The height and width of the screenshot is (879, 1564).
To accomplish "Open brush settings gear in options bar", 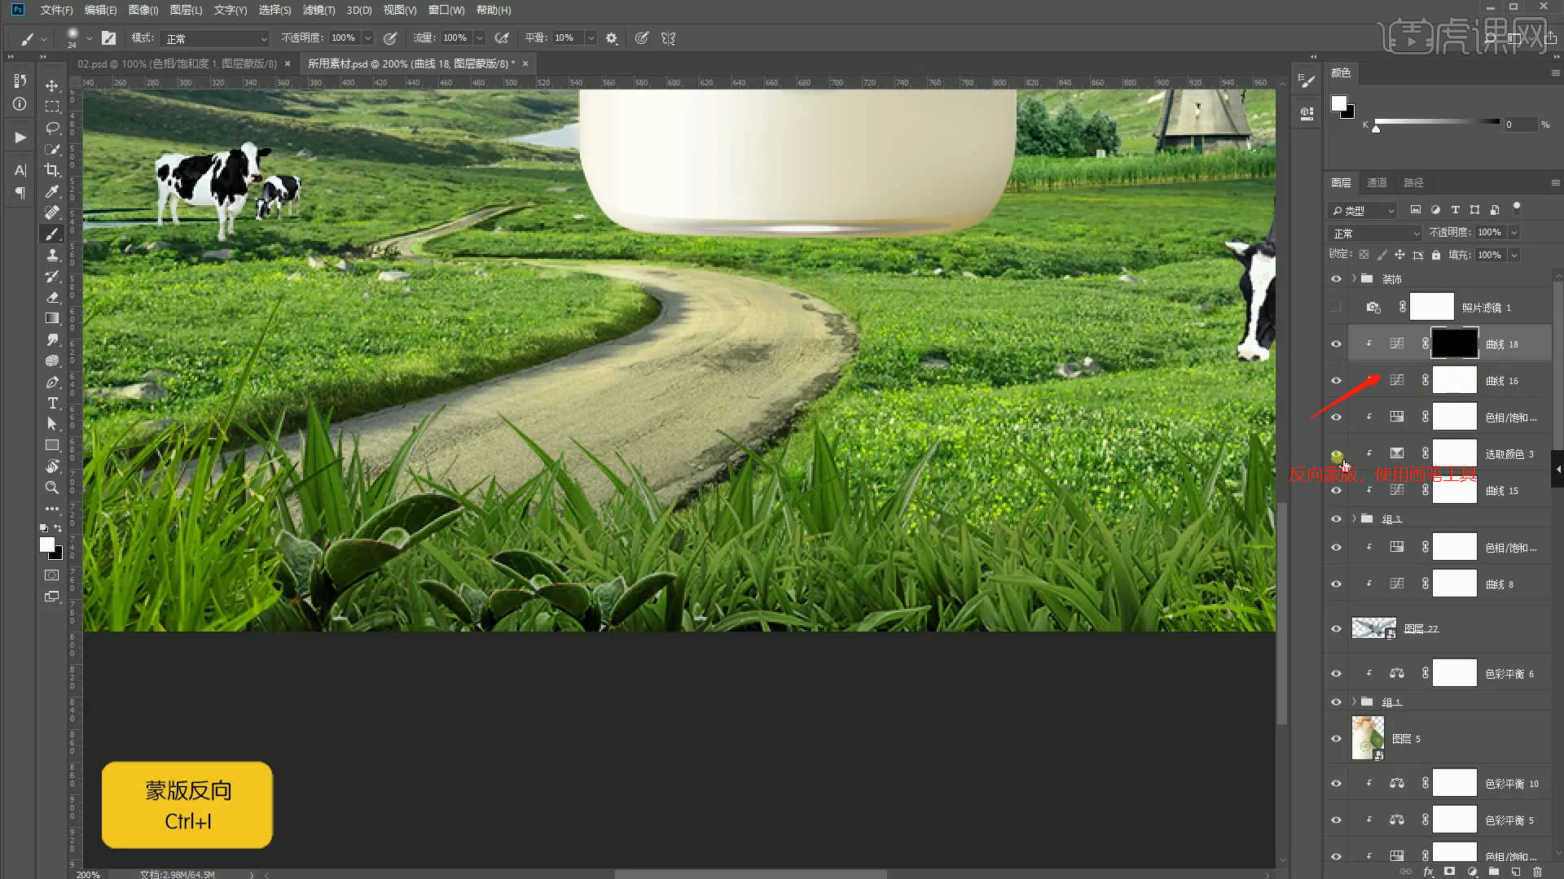I will [612, 38].
